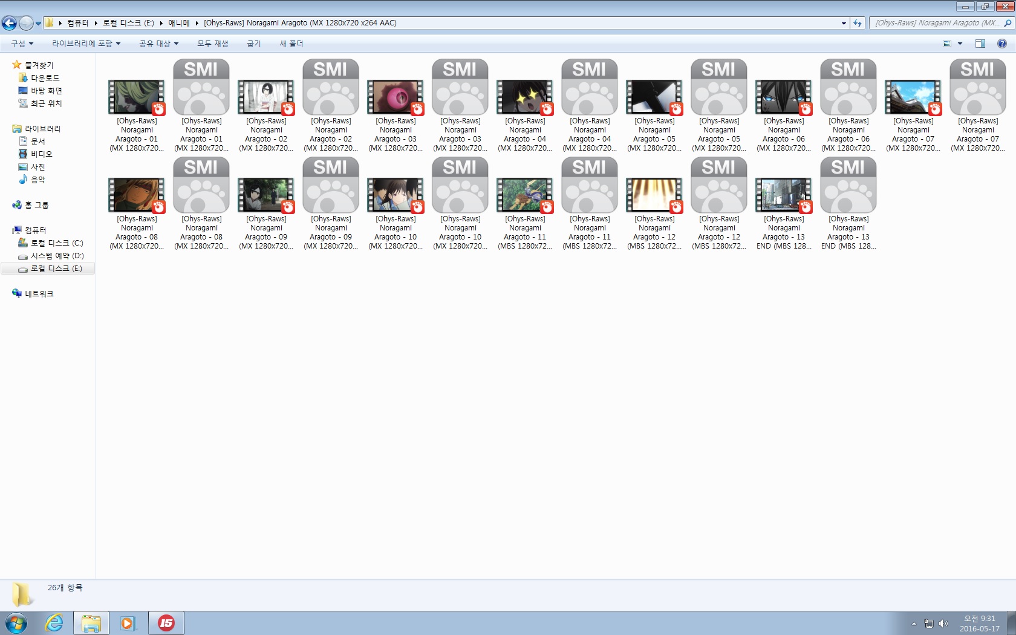Open the 사진 library

[32, 166]
